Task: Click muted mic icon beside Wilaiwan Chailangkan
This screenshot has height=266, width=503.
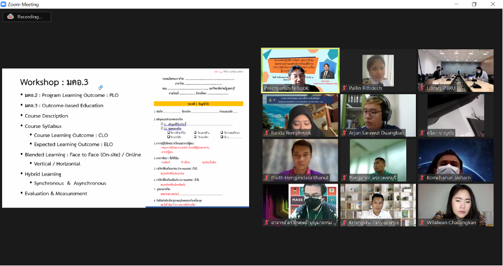Action: click(422, 223)
